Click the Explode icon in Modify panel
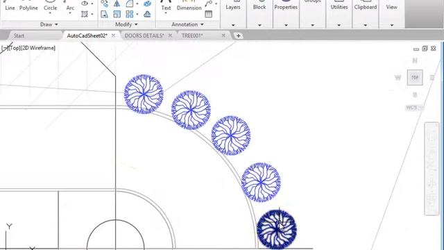Viewport: 444px width, 250px height. pyautogui.click(x=147, y=3)
